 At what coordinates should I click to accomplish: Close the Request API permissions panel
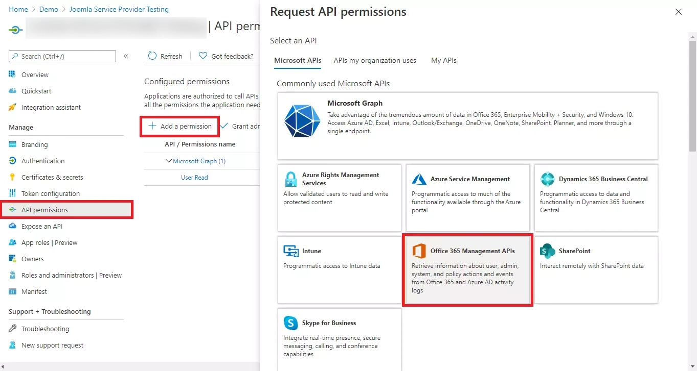point(679,12)
